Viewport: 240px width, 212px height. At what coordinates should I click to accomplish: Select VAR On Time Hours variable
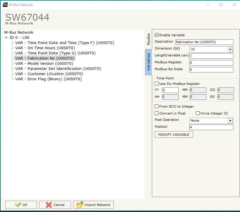[45, 48]
